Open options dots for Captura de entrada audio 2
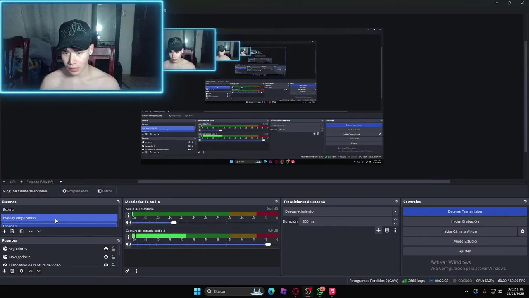Image resolution: width=529 pixels, height=298 pixels. [x=128, y=237]
